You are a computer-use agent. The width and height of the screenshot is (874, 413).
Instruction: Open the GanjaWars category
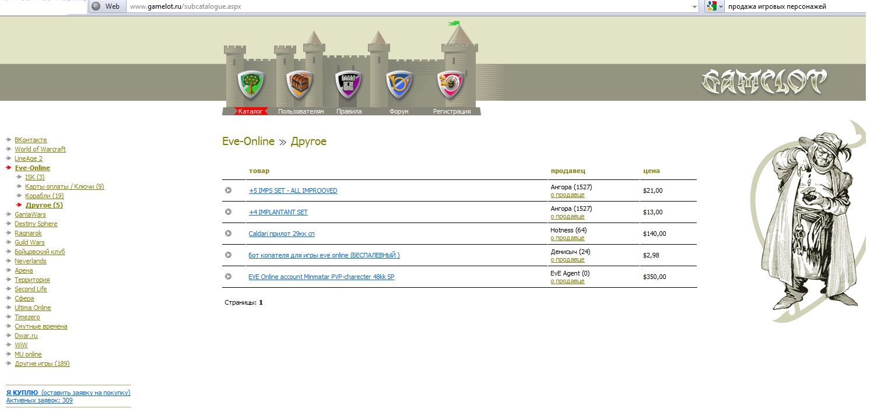click(30, 214)
